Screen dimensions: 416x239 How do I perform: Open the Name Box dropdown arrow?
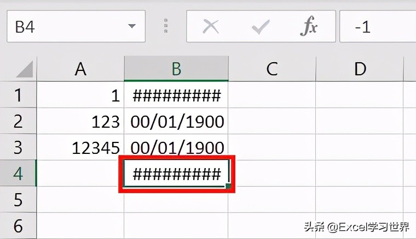[132, 26]
